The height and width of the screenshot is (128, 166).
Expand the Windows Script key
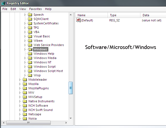tap(25, 67)
